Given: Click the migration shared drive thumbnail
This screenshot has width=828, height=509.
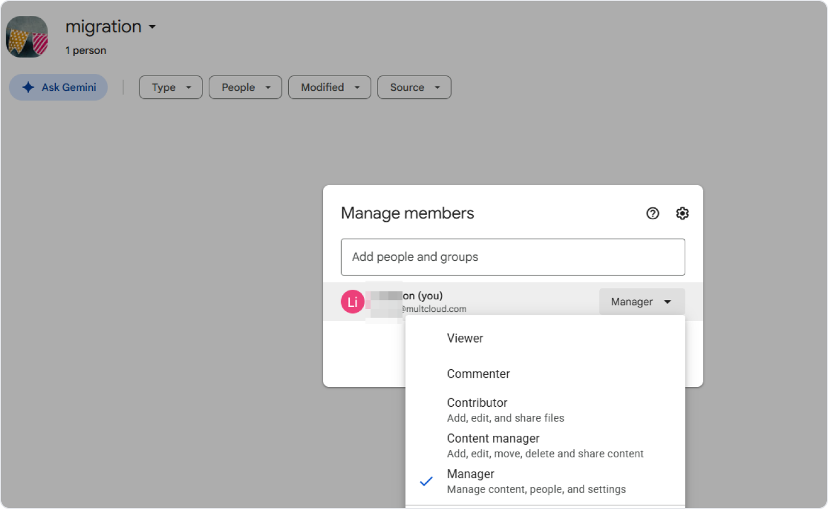Looking at the screenshot, I should (27, 37).
